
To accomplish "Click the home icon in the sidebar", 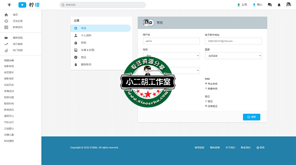I will pos(6,14).
